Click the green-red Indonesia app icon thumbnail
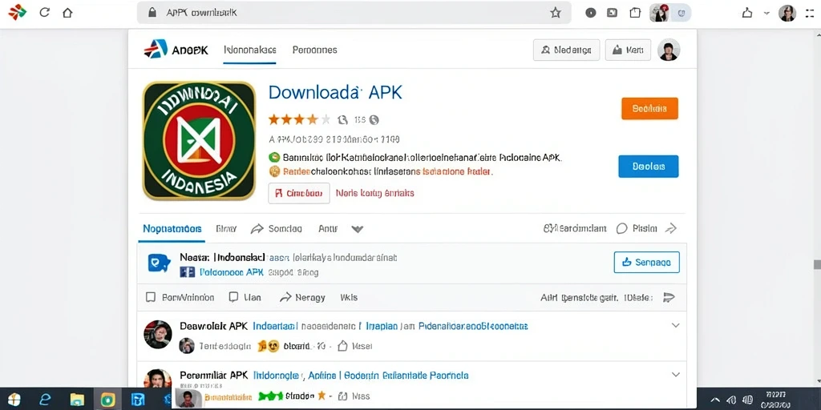Image resolution: width=821 pixels, height=410 pixels. (x=199, y=141)
